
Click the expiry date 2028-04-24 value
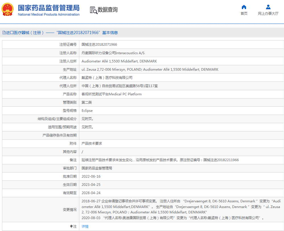click(91, 193)
